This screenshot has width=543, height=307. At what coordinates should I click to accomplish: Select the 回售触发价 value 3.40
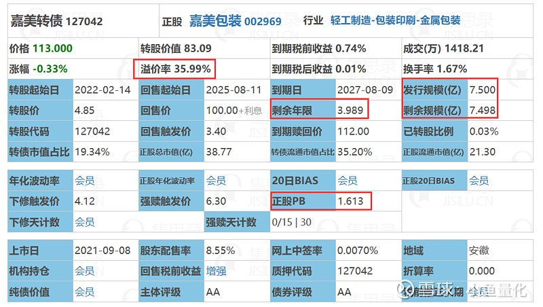[x=216, y=131]
